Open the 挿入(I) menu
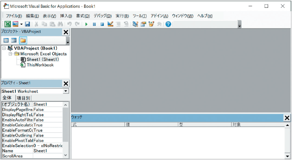 pos(66,16)
